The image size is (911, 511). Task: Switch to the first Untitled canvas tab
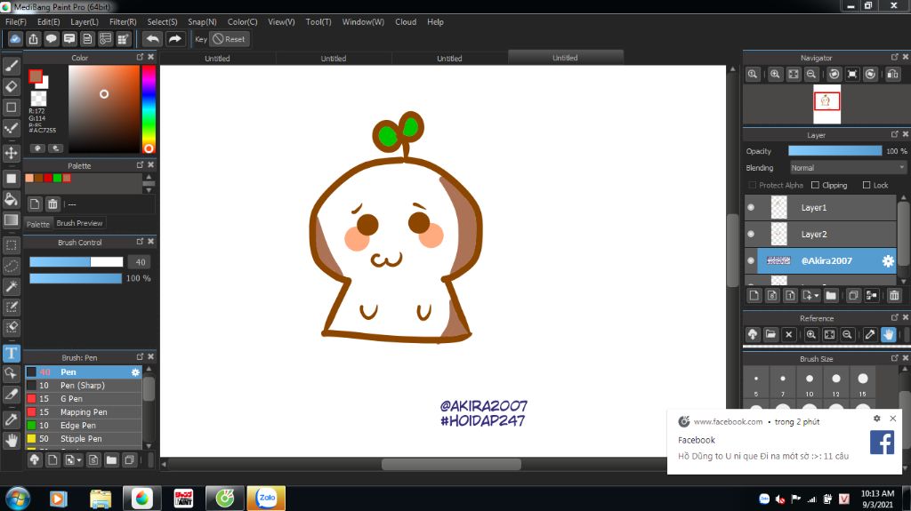(217, 58)
